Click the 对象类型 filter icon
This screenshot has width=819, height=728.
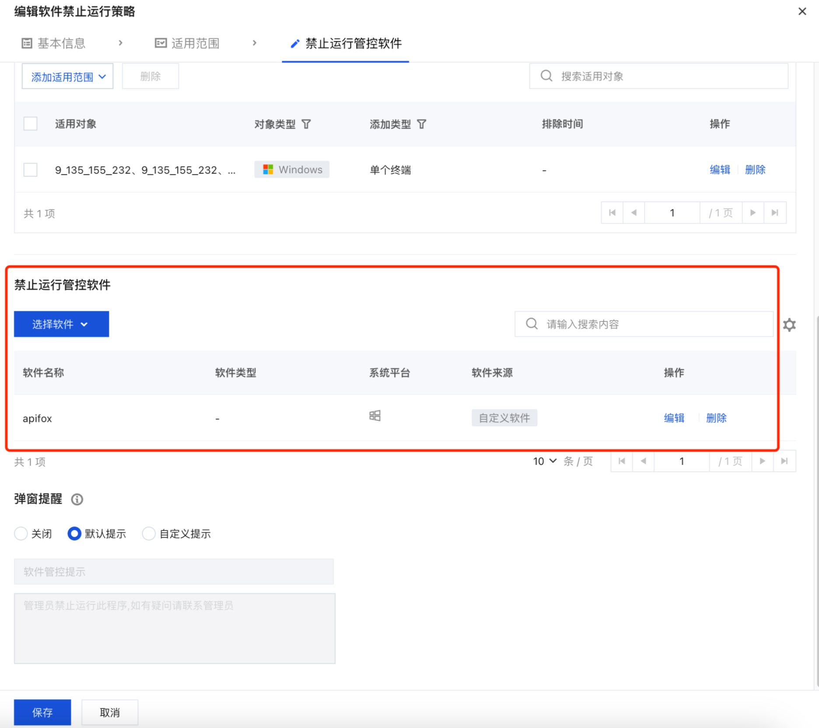pyautogui.click(x=306, y=124)
